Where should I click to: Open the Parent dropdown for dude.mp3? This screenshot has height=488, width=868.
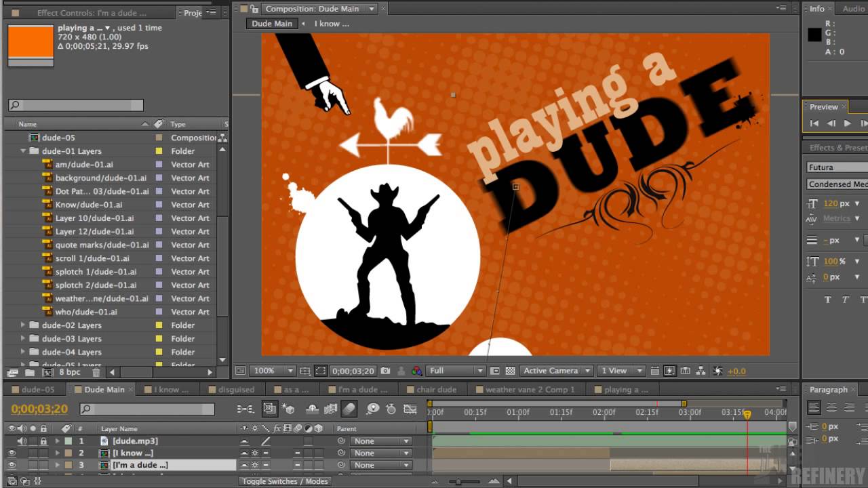point(380,441)
